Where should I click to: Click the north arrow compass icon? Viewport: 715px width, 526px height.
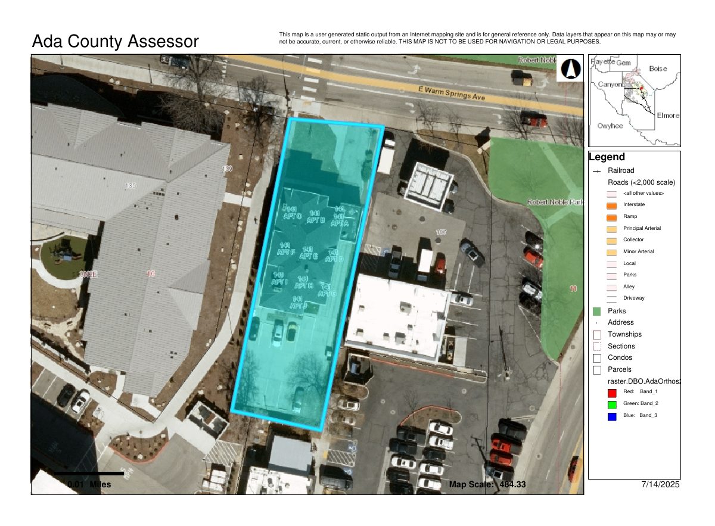point(570,68)
